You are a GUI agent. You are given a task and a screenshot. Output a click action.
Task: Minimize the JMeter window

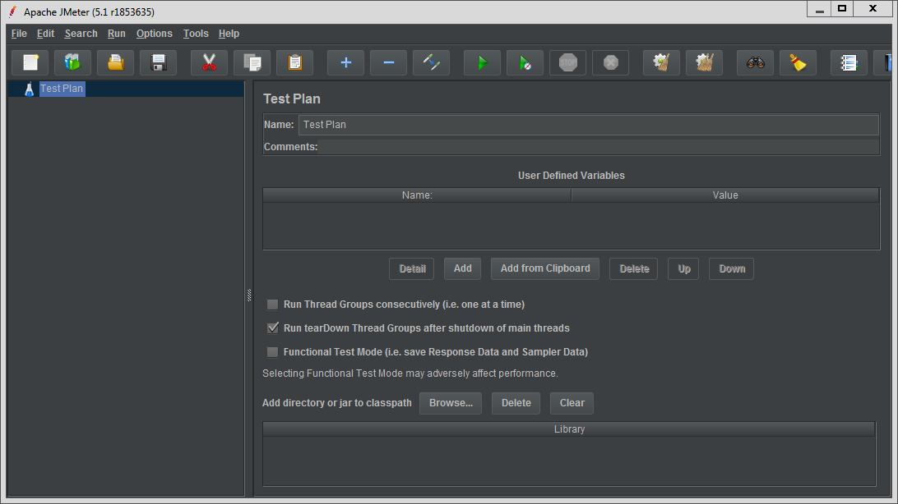pos(820,8)
